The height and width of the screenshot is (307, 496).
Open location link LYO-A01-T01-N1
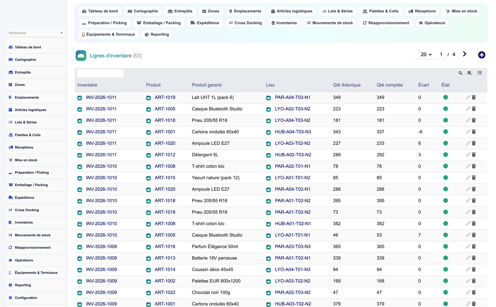click(x=292, y=235)
